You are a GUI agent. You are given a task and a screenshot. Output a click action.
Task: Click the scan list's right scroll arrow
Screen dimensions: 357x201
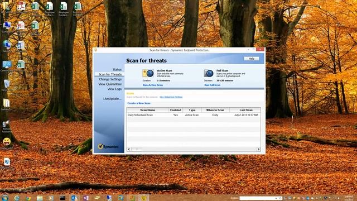tap(258, 149)
